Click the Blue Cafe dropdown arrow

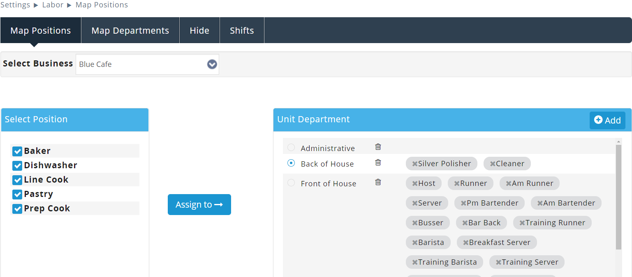coord(212,64)
